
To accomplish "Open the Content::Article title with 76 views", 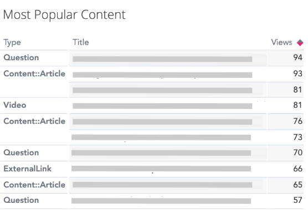I will (x=162, y=122).
